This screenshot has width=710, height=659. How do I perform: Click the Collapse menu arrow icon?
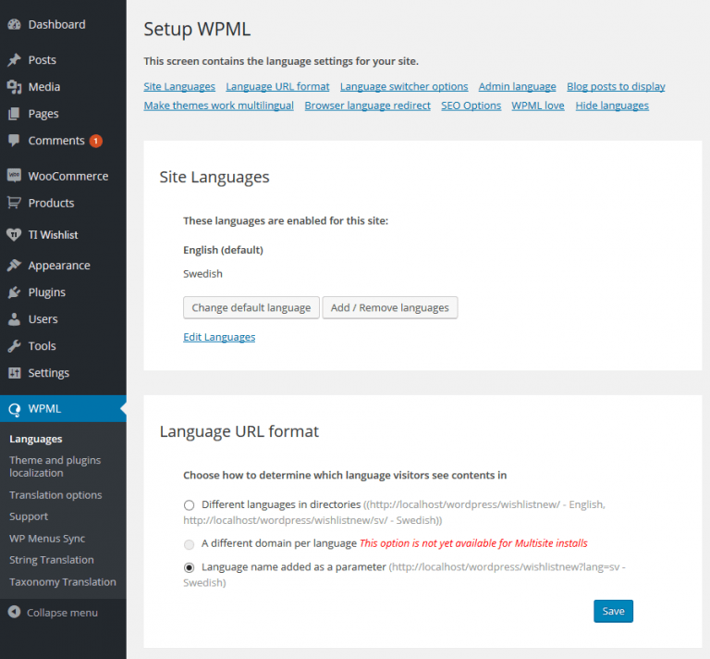click(x=14, y=612)
